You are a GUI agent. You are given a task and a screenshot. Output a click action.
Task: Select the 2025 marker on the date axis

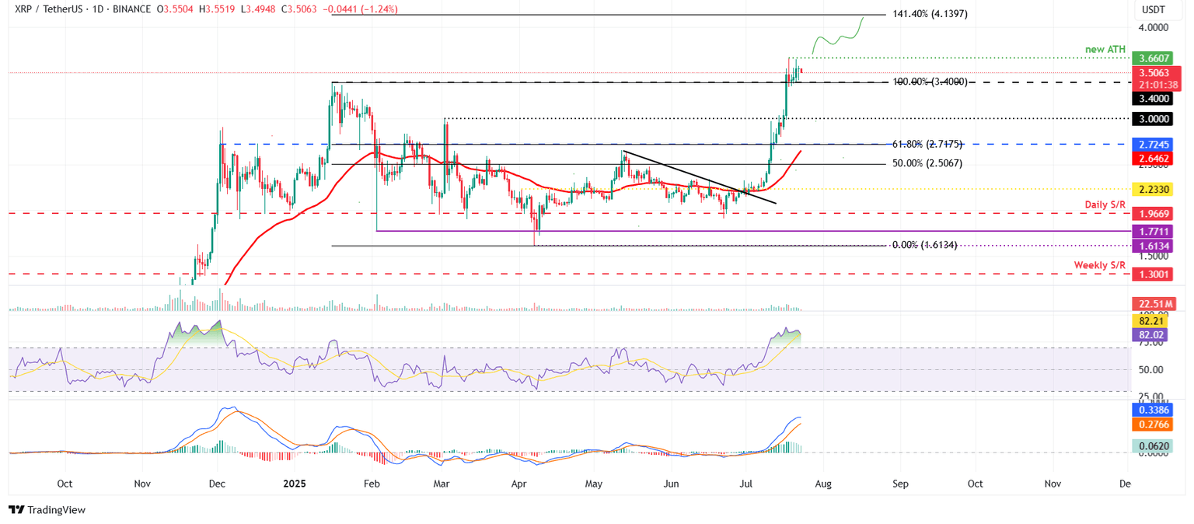(294, 484)
